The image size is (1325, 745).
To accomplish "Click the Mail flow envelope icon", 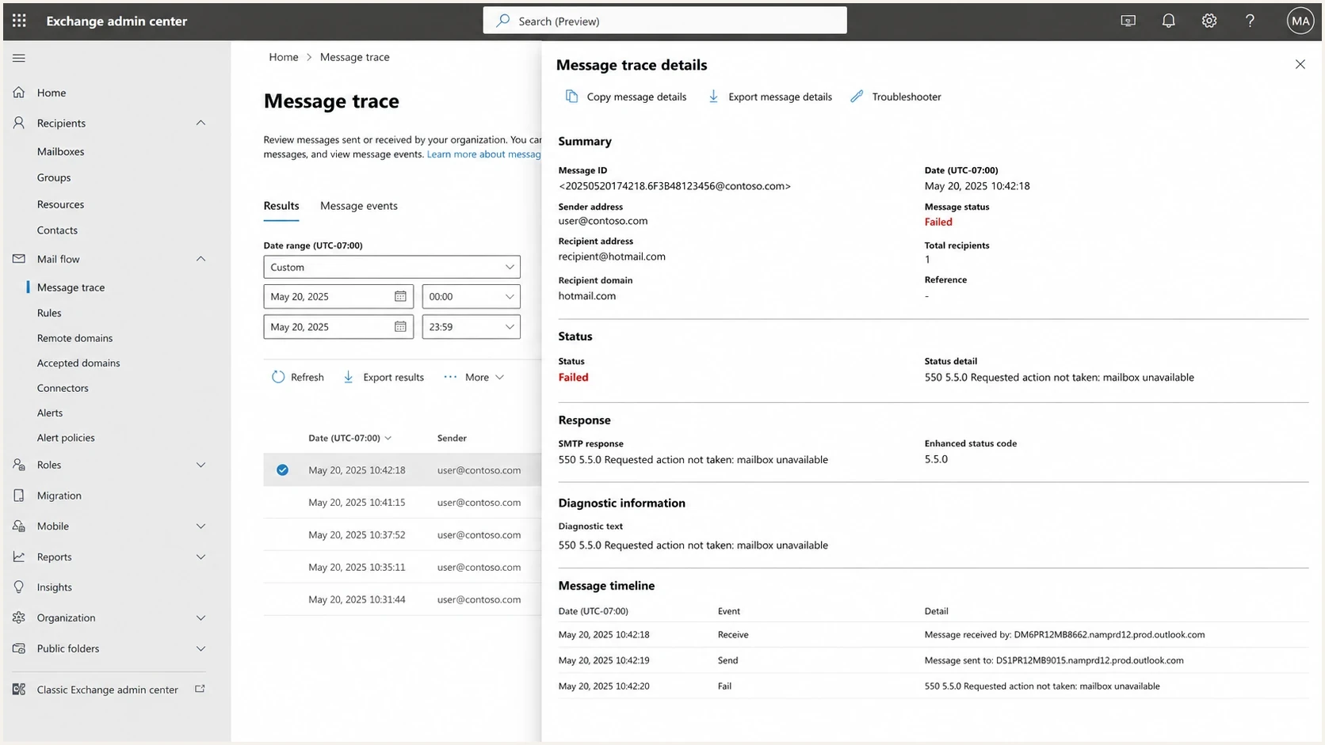I will (x=19, y=259).
